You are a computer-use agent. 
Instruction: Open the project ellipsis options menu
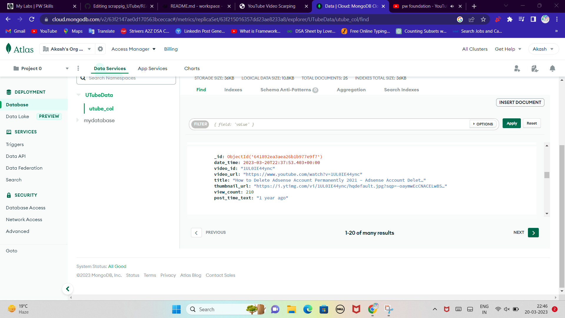tap(78, 68)
